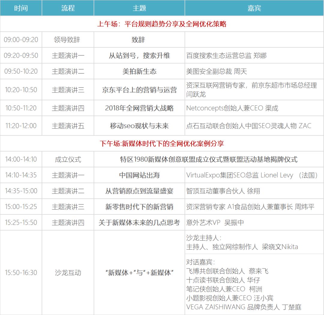The height and width of the screenshot is (315, 324).
Task: Click guest 飞博共创联合创始人 蔡来飞
Action: [227, 271]
